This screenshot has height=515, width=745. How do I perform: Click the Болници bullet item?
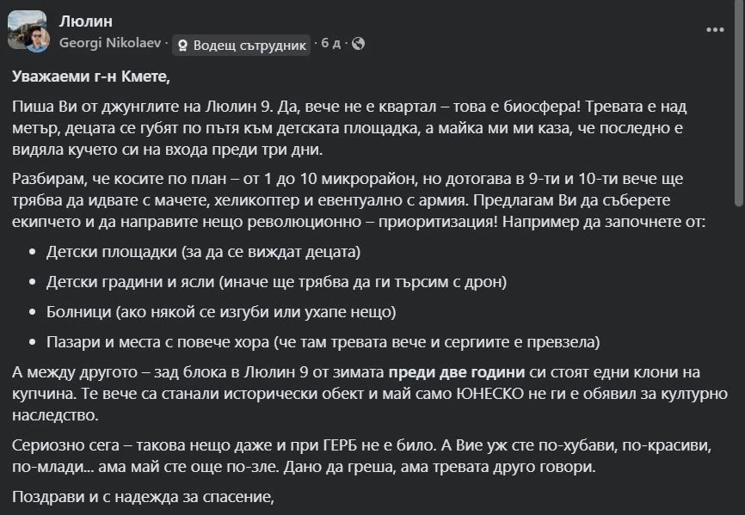point(221,311)
